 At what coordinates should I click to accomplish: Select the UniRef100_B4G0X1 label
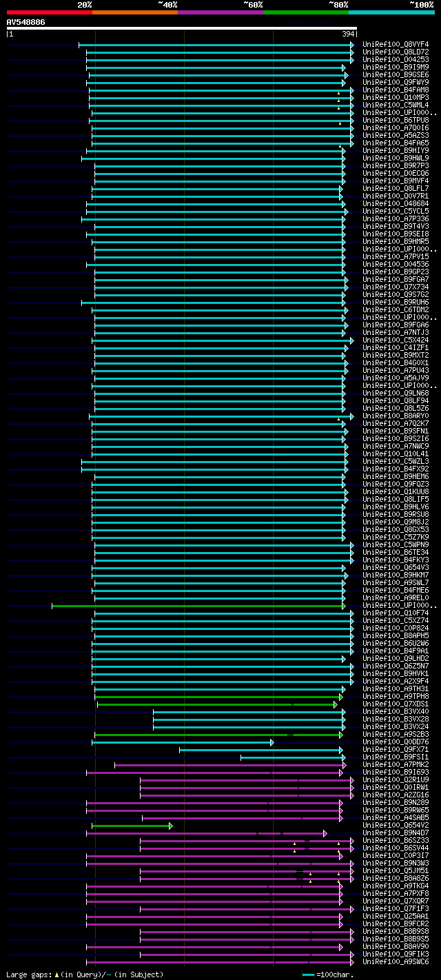[x=396, y=363]
